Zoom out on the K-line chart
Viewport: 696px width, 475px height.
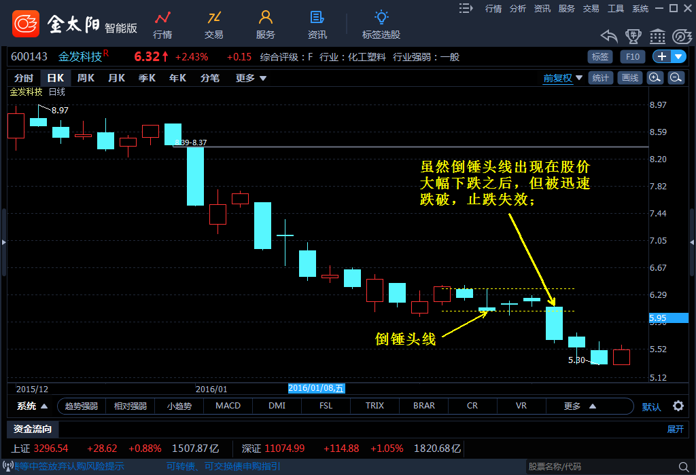(x=676, y=78)
